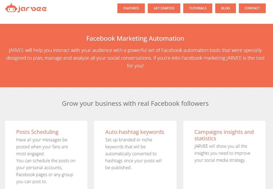Click the 'jarvee' wordmark text in the header
The width and height of the screenshot is (273, 189).
(32, 9)
